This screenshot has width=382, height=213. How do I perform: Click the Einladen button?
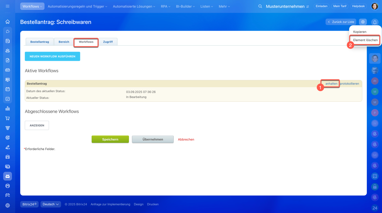(321, 6)
